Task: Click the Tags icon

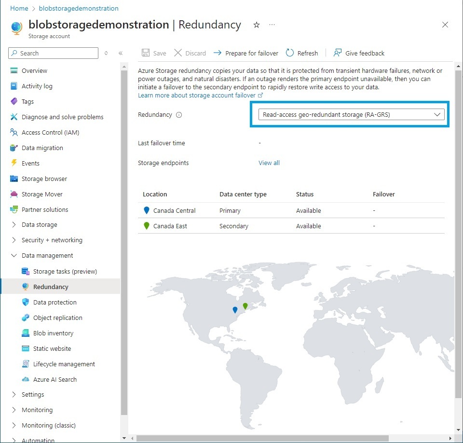Action: (14, 101)
